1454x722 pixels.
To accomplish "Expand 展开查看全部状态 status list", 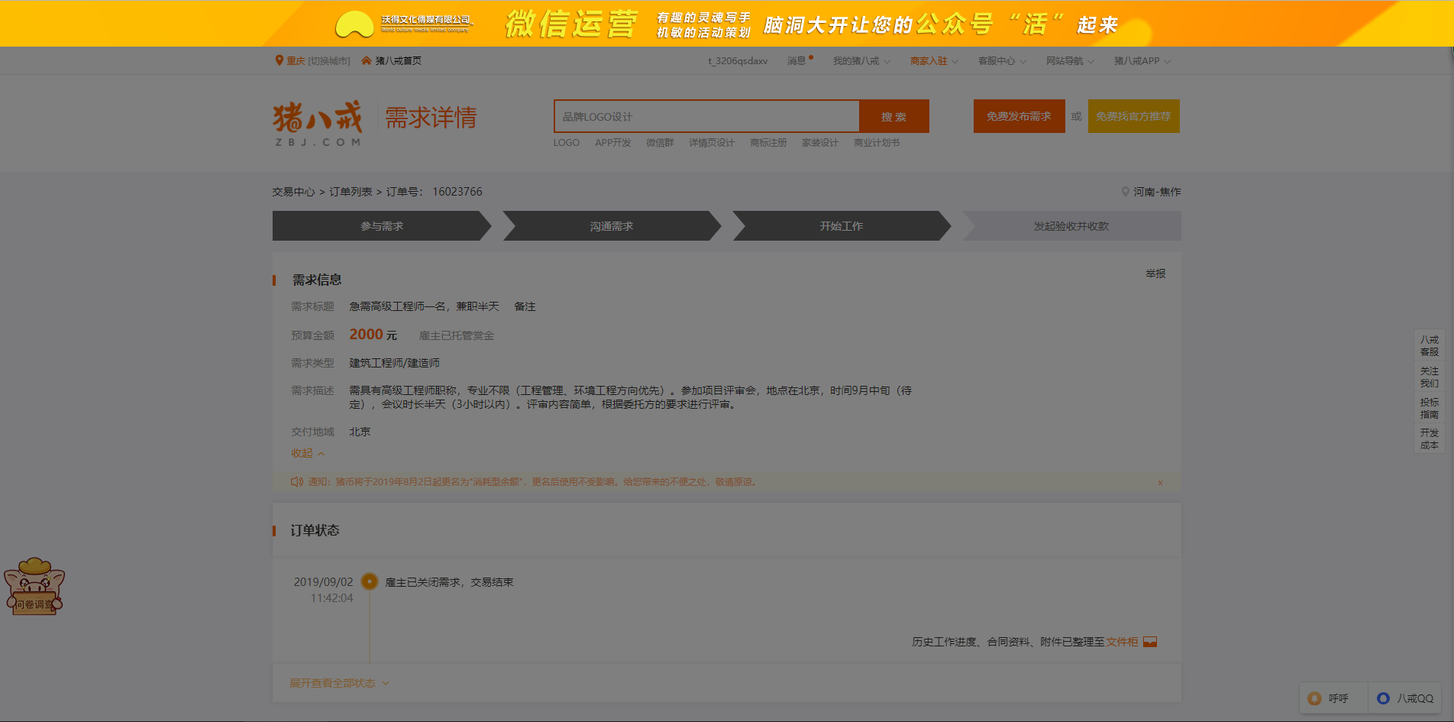I will (339, 683).
